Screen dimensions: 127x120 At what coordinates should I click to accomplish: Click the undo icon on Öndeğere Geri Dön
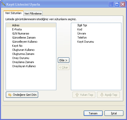tap(10, 95)
